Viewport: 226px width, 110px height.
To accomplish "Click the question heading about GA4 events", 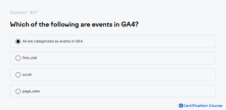I will coord(74,25).
